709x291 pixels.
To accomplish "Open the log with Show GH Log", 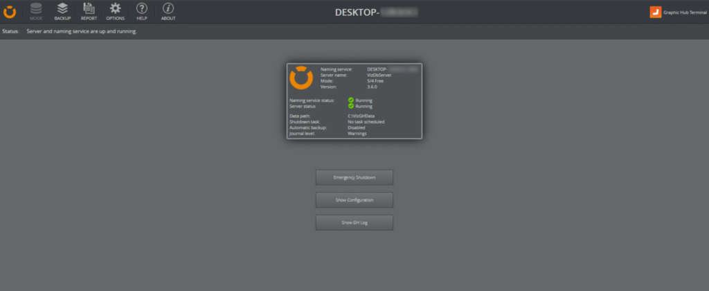I will click(354, 222).
